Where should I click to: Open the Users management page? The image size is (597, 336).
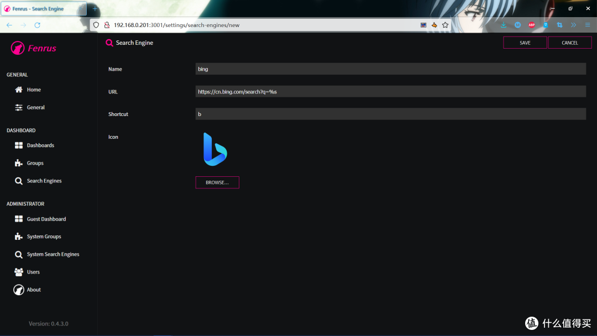[34, 271]
